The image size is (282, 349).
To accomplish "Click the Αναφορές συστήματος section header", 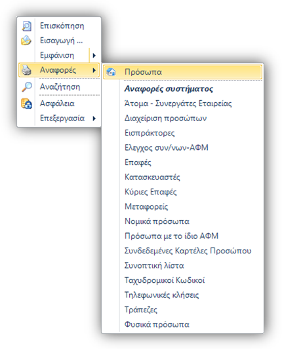I will (x=169, y=88).
